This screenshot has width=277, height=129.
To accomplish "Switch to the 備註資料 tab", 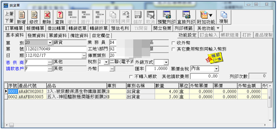I will pos(79,36).
